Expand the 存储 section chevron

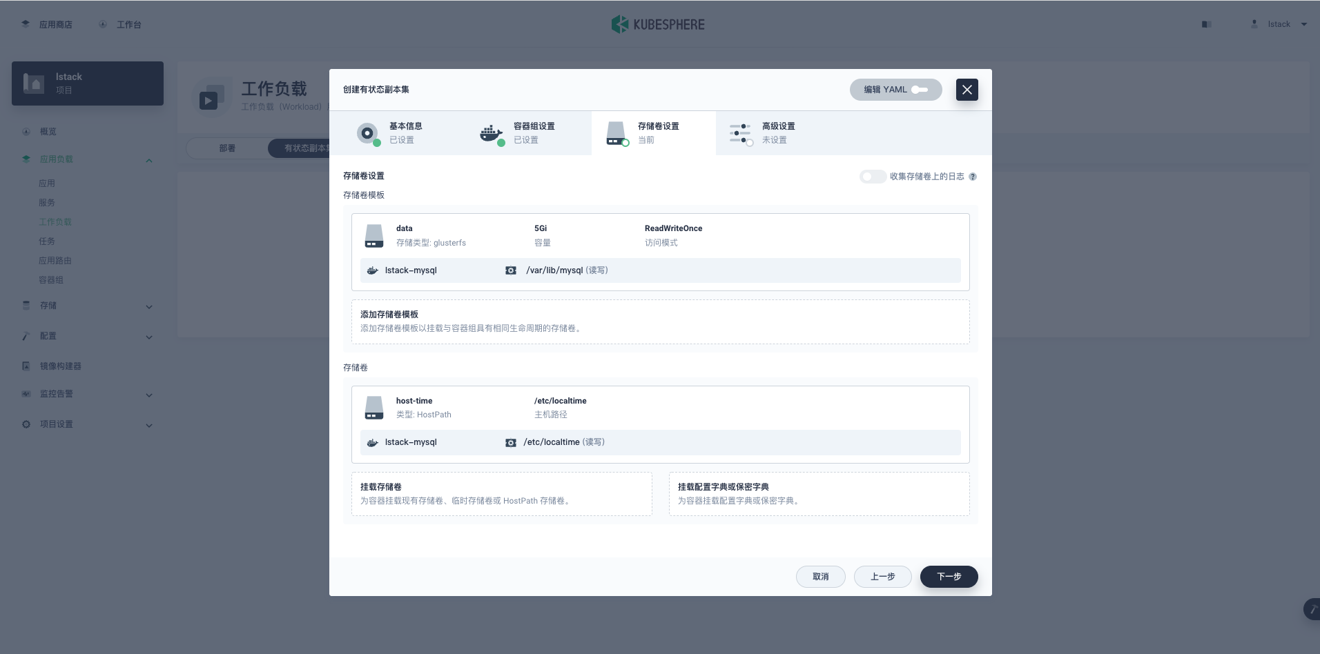tap(149, 307)
